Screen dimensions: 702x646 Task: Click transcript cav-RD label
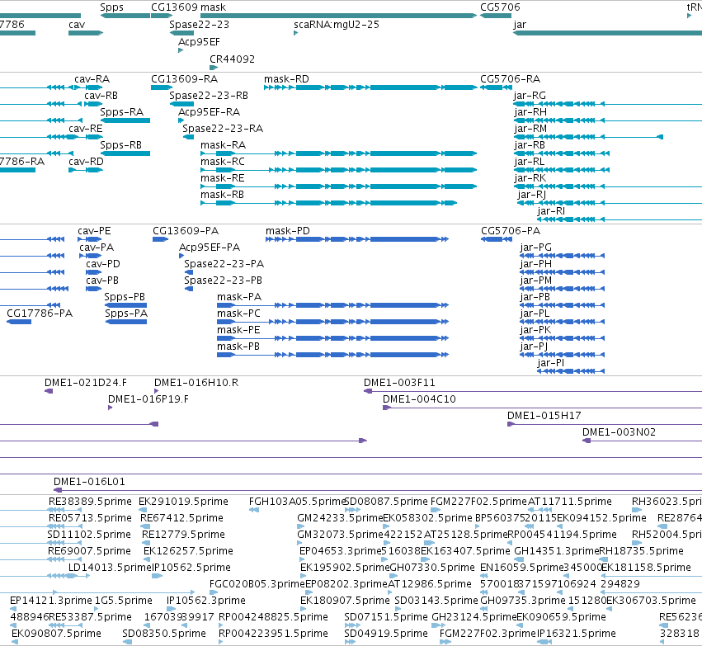(86, 162)
